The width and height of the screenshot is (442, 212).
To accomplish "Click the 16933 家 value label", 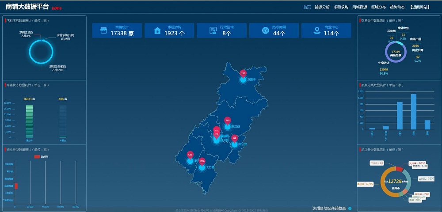I will click(29, 99).
